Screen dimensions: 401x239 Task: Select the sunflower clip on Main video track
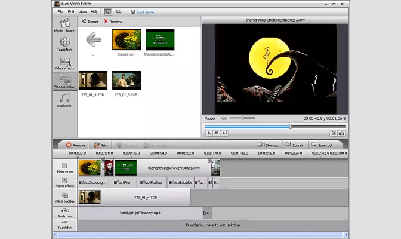(x=90, y=168)
